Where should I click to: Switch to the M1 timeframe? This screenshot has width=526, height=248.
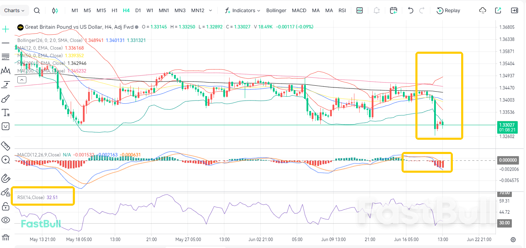point(75,10)
